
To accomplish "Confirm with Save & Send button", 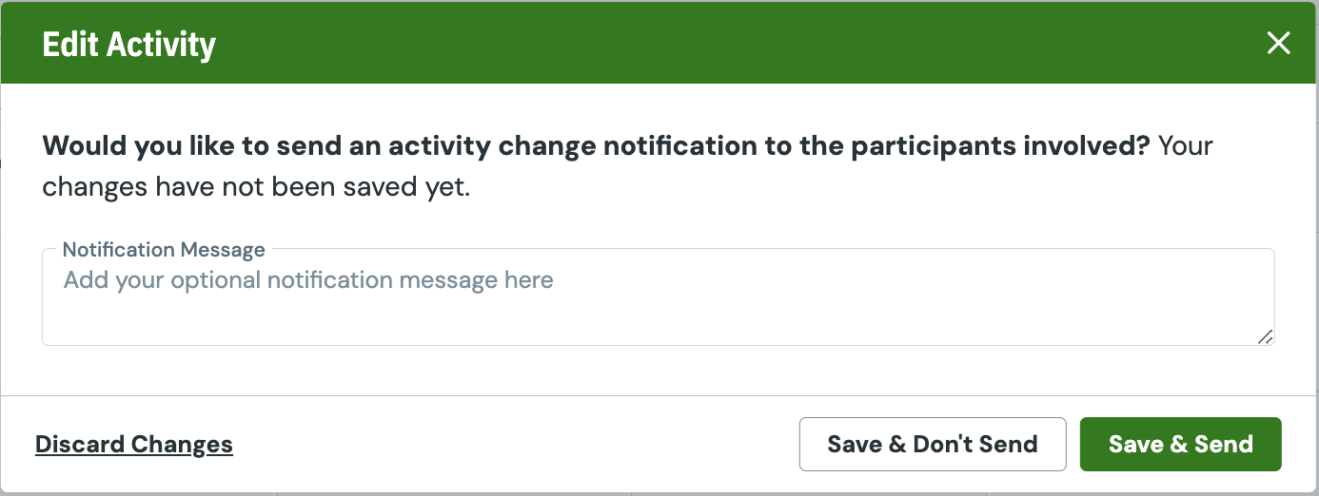I will [x=1181, y=444].
